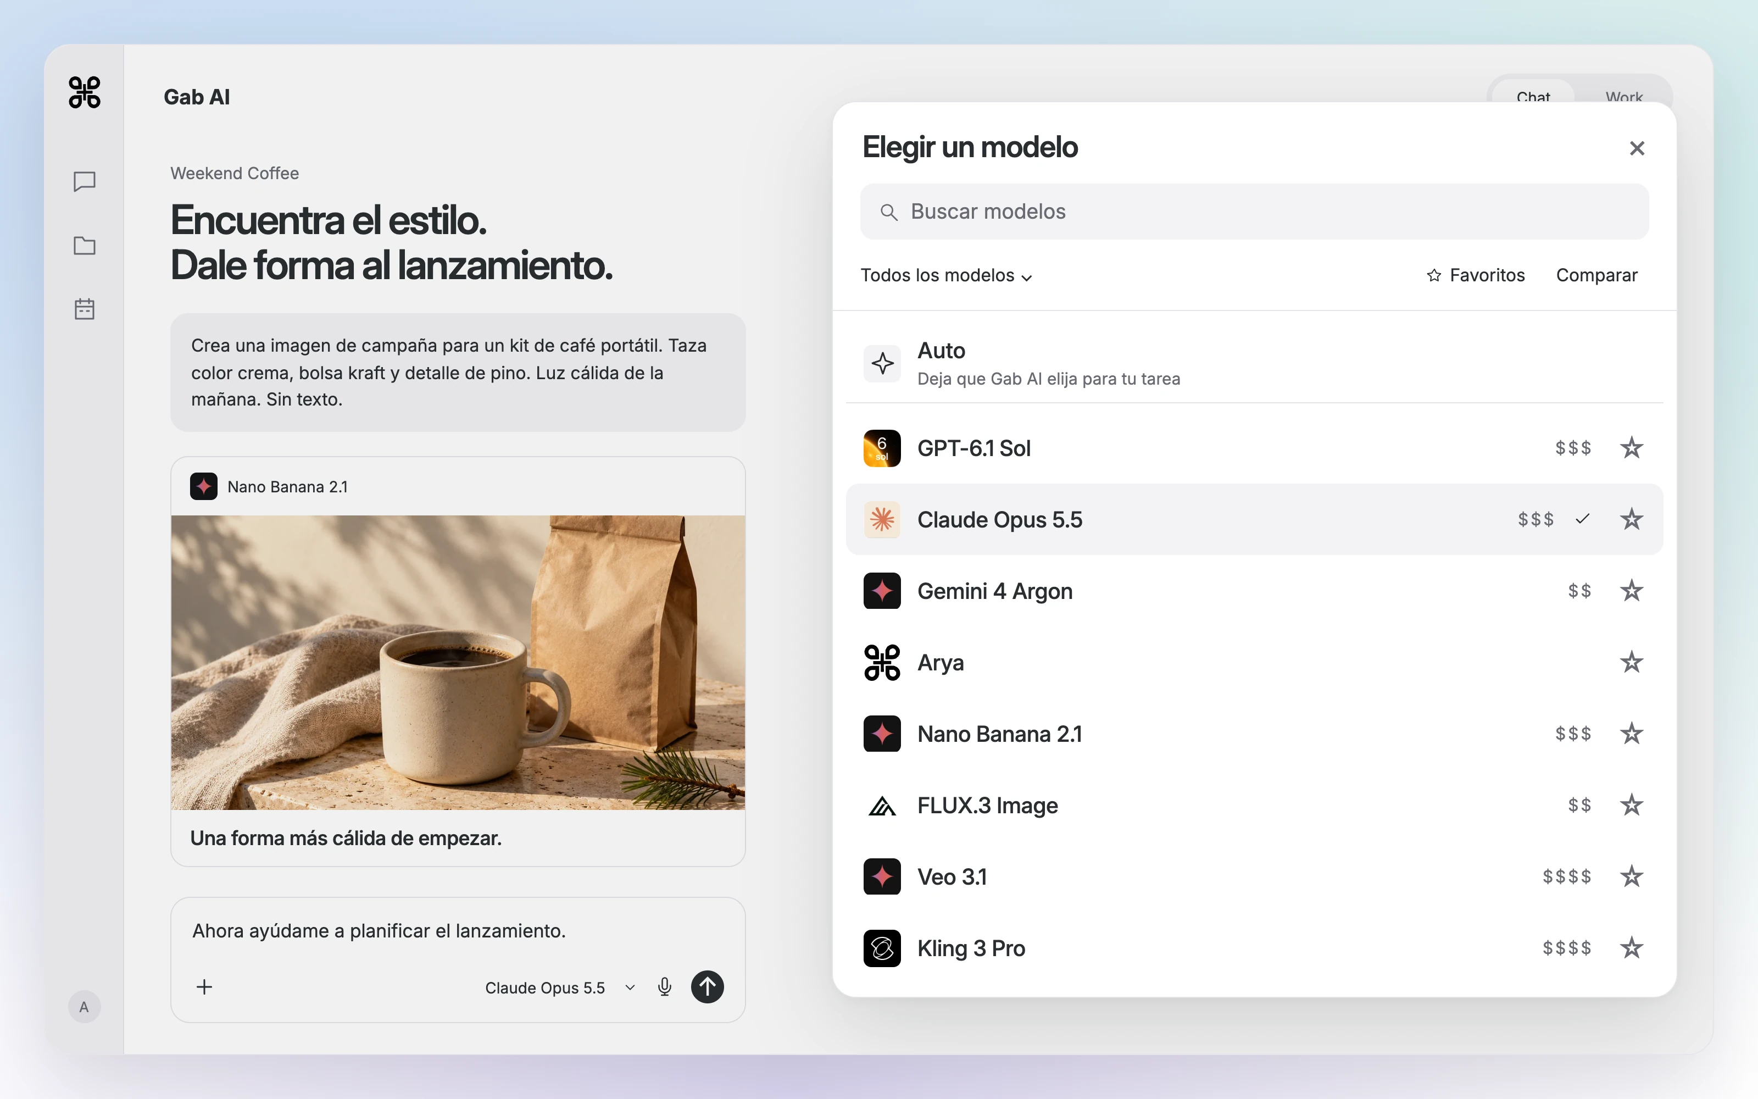Open the calendar icon in sidebar
Screen dimensions: 1758x1099
pos(84,309)
